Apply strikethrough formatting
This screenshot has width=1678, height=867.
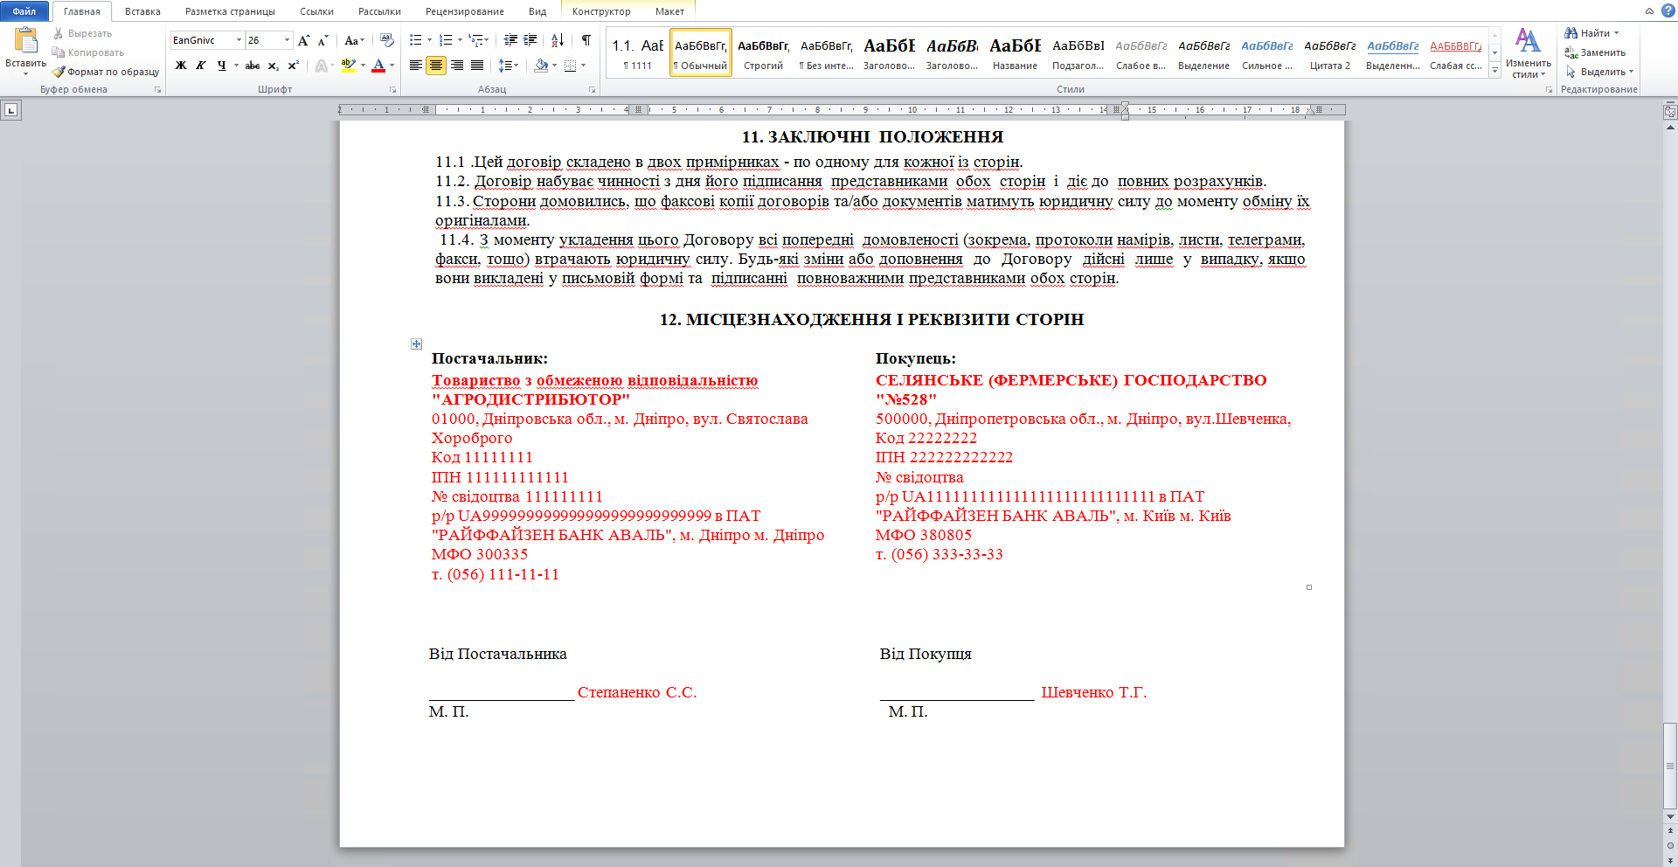coord(253,66)
